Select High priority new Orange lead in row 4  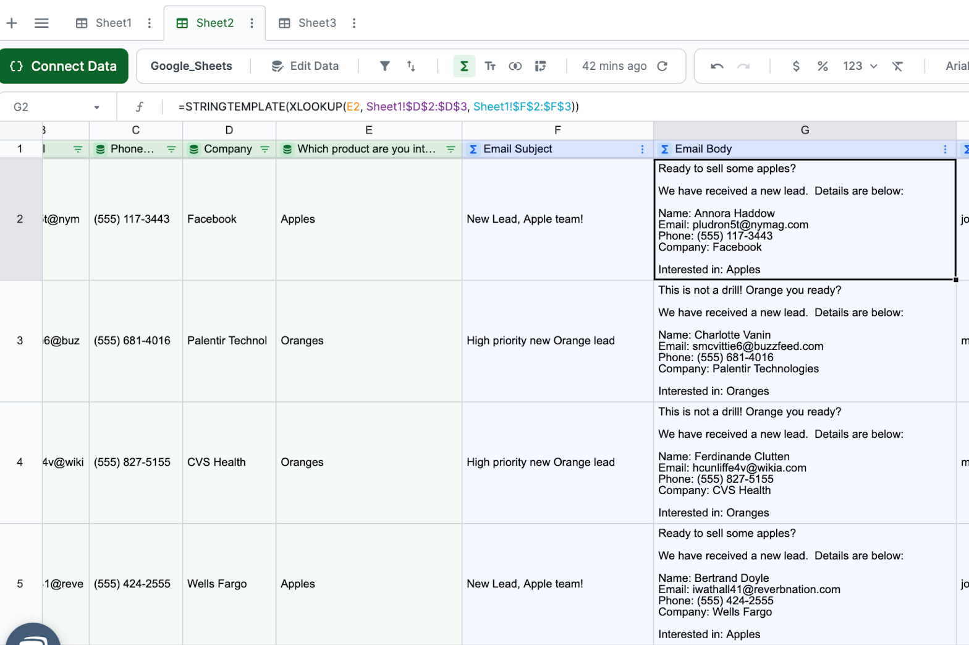[x=557, y=463]
